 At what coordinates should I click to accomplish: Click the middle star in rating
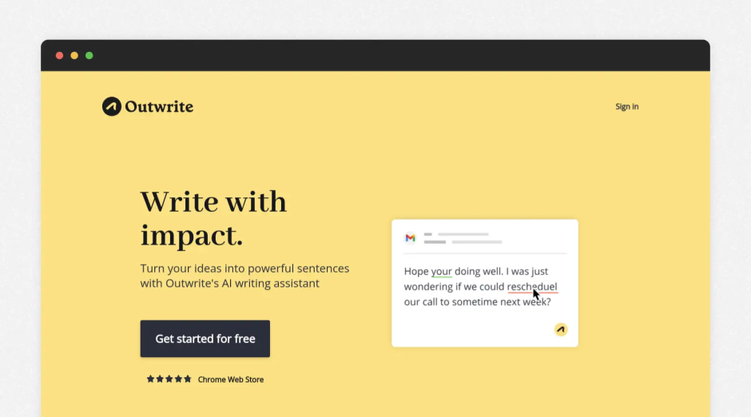(x=169, y=379)
